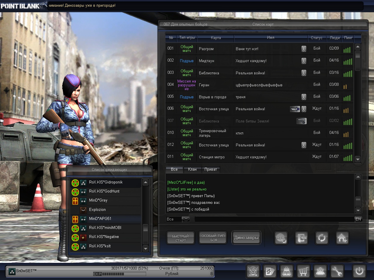The height and width of the screenshot is (280, 374).
Task: Switch to the Клан chat tab
Action: point(192,169)
